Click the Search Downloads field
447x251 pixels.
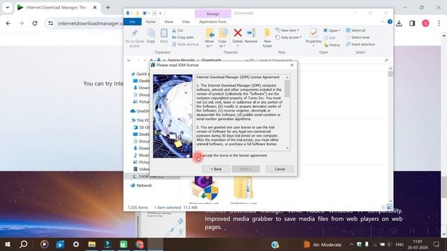click(322, 61)
